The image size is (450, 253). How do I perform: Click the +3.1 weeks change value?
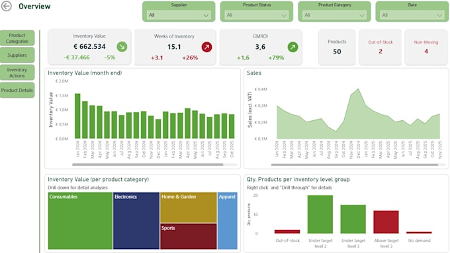point(157,57)
